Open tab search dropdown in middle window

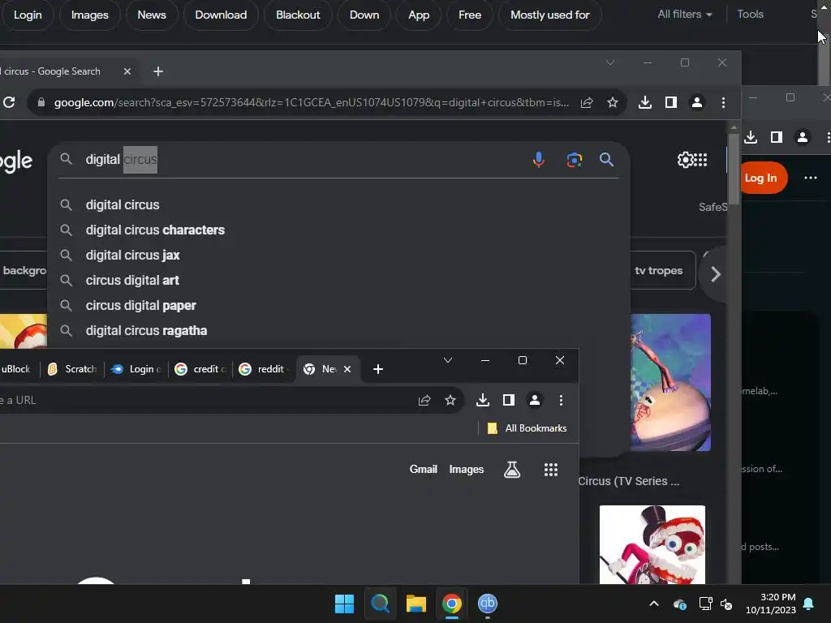(610, 62)
